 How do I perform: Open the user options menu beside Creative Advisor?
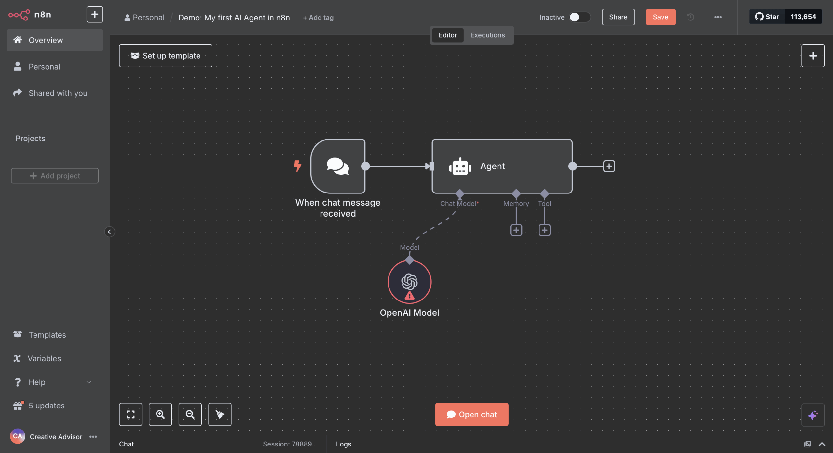(x=93, y=437)
